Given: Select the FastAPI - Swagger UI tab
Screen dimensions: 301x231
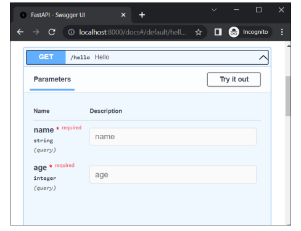Looking at the screenshot, I should pyautogui.click(x=72, y=15).
